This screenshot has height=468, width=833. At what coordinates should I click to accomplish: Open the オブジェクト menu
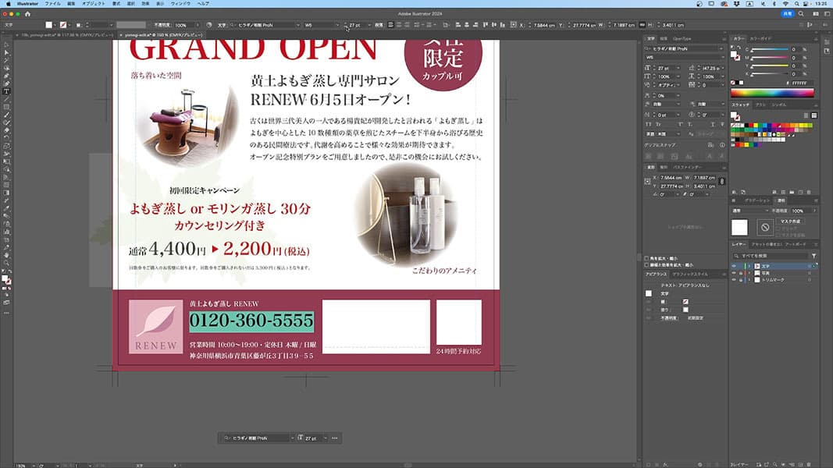click(x=94, y=4)
